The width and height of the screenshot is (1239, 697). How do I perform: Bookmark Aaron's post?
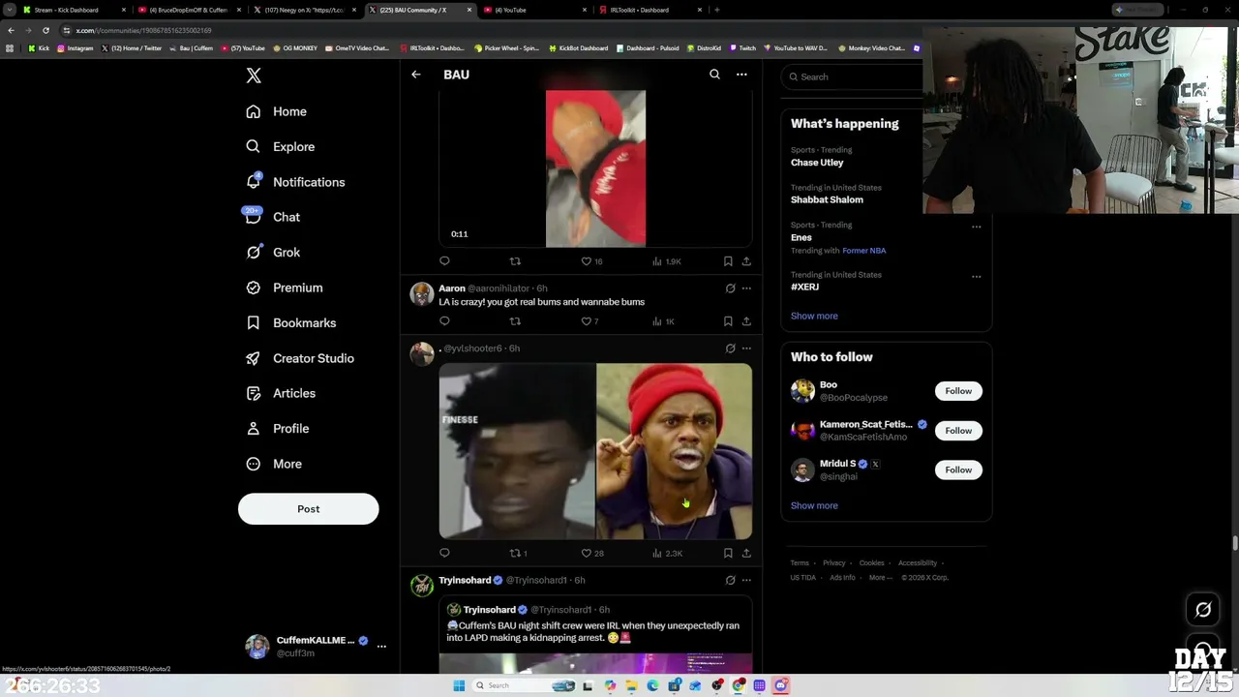tap(728, 321)
